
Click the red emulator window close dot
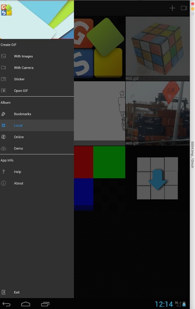(x=192, y=4)
